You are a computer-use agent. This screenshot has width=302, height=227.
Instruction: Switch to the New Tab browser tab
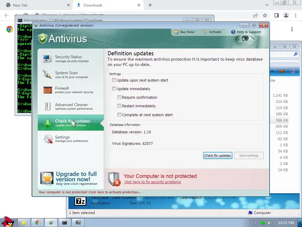(x=37, y=5)
